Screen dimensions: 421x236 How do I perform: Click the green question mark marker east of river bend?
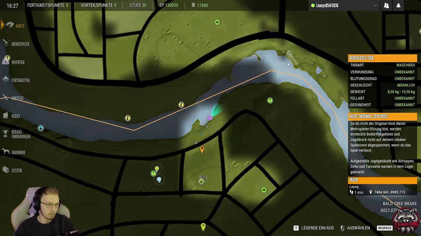270,101
